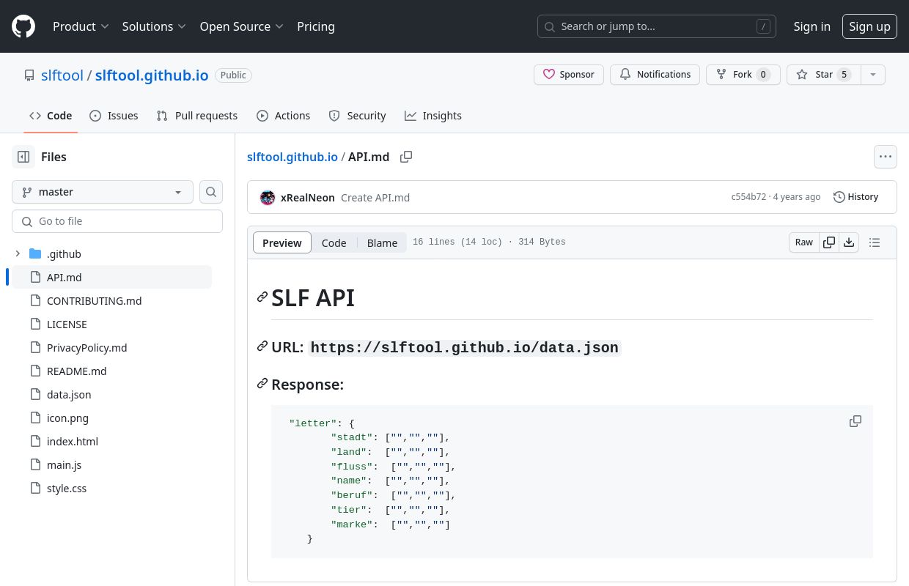Fork the repository
909x586 pixels.
pos(743,75)
